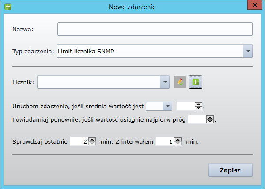The image size is (265, 189).
Task: Close the Nowe zdarzenie dialog
Action: [255, 5]
